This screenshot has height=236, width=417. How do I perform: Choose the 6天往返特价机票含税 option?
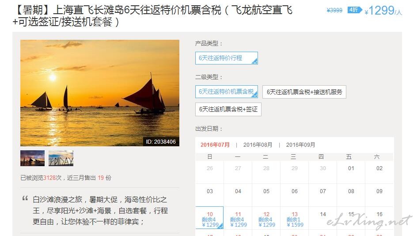coord(226,91)
